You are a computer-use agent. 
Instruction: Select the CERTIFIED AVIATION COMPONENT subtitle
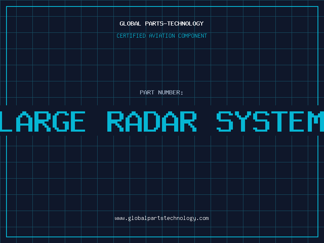(162, 36)
